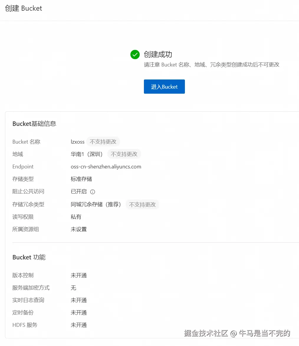Click the read/write permission value 私有
Viewport: 299px width, 346px height.
click(76, 217)
